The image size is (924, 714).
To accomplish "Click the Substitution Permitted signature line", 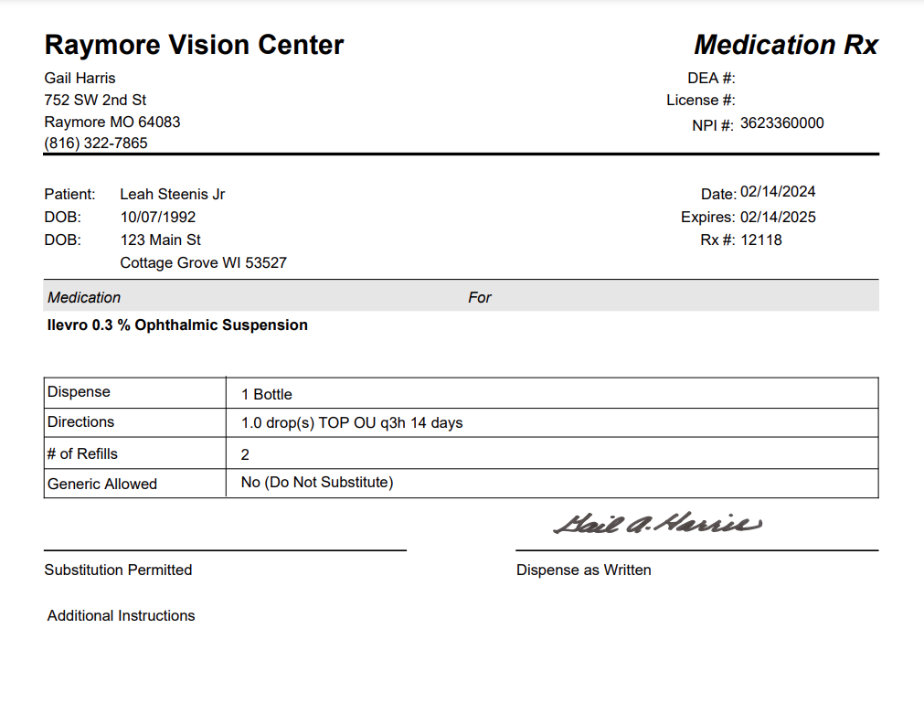I will [225, 550].
